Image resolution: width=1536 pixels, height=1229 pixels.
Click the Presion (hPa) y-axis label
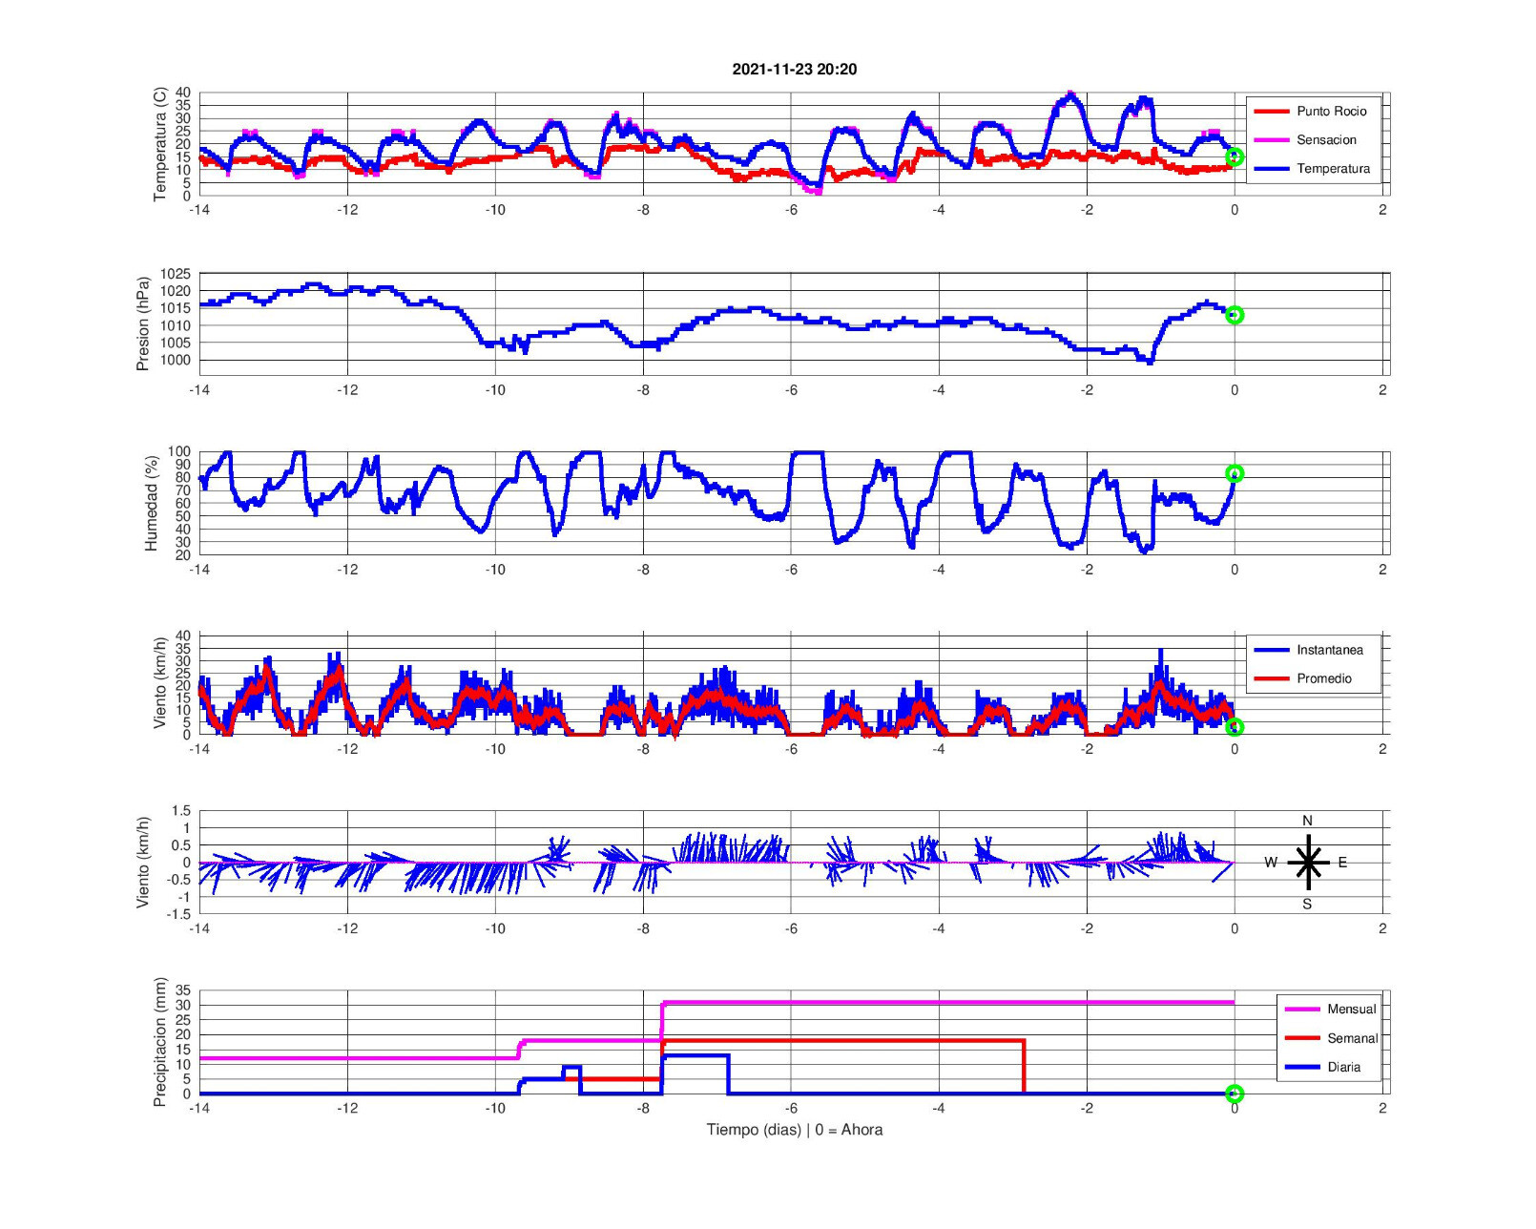point(143,323)
